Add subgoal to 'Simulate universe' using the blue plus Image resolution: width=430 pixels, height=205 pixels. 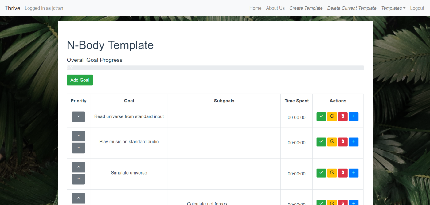click(x=354, y=173)
